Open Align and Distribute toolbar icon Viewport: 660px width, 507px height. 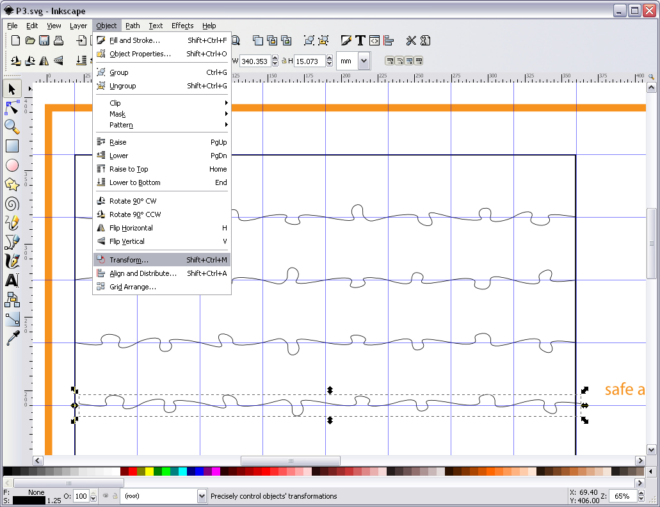[x=389, y=40]
